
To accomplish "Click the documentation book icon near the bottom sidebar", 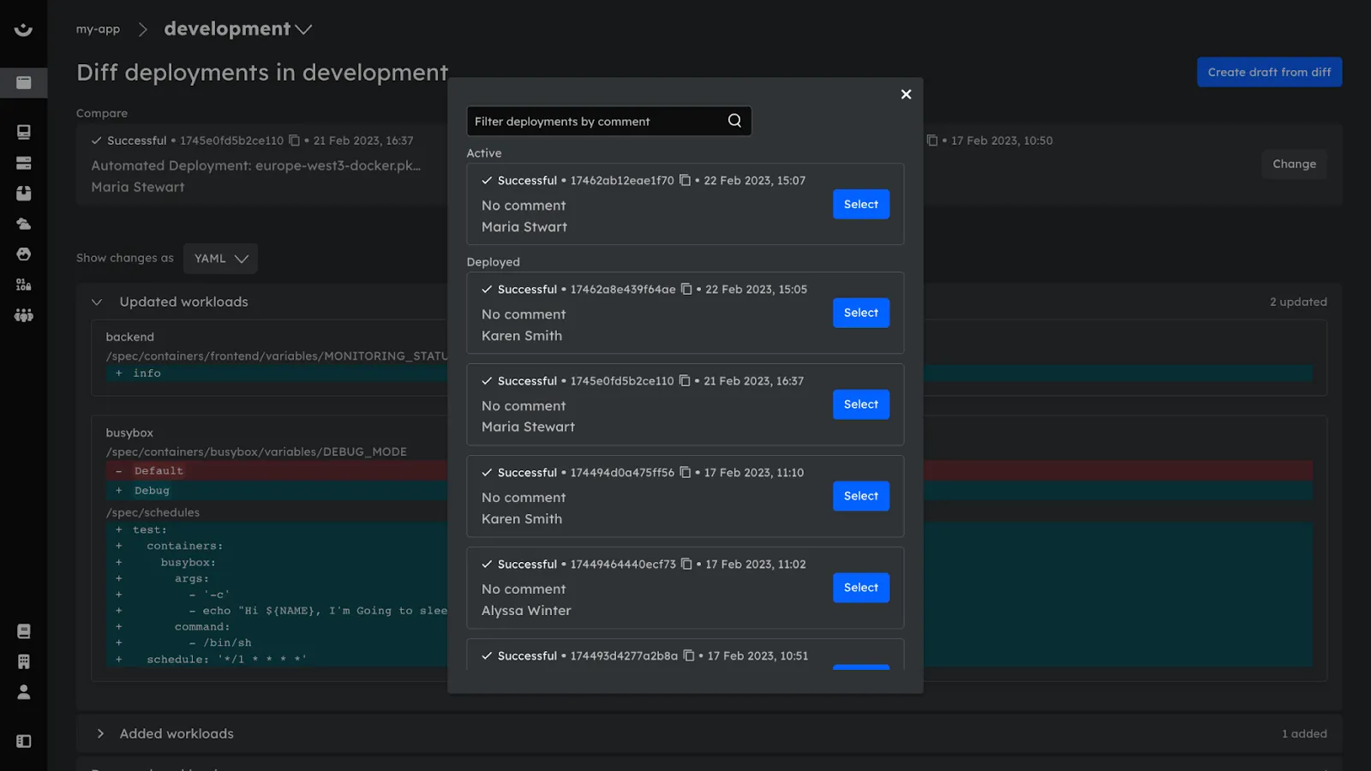I will (x=23, y=631).
